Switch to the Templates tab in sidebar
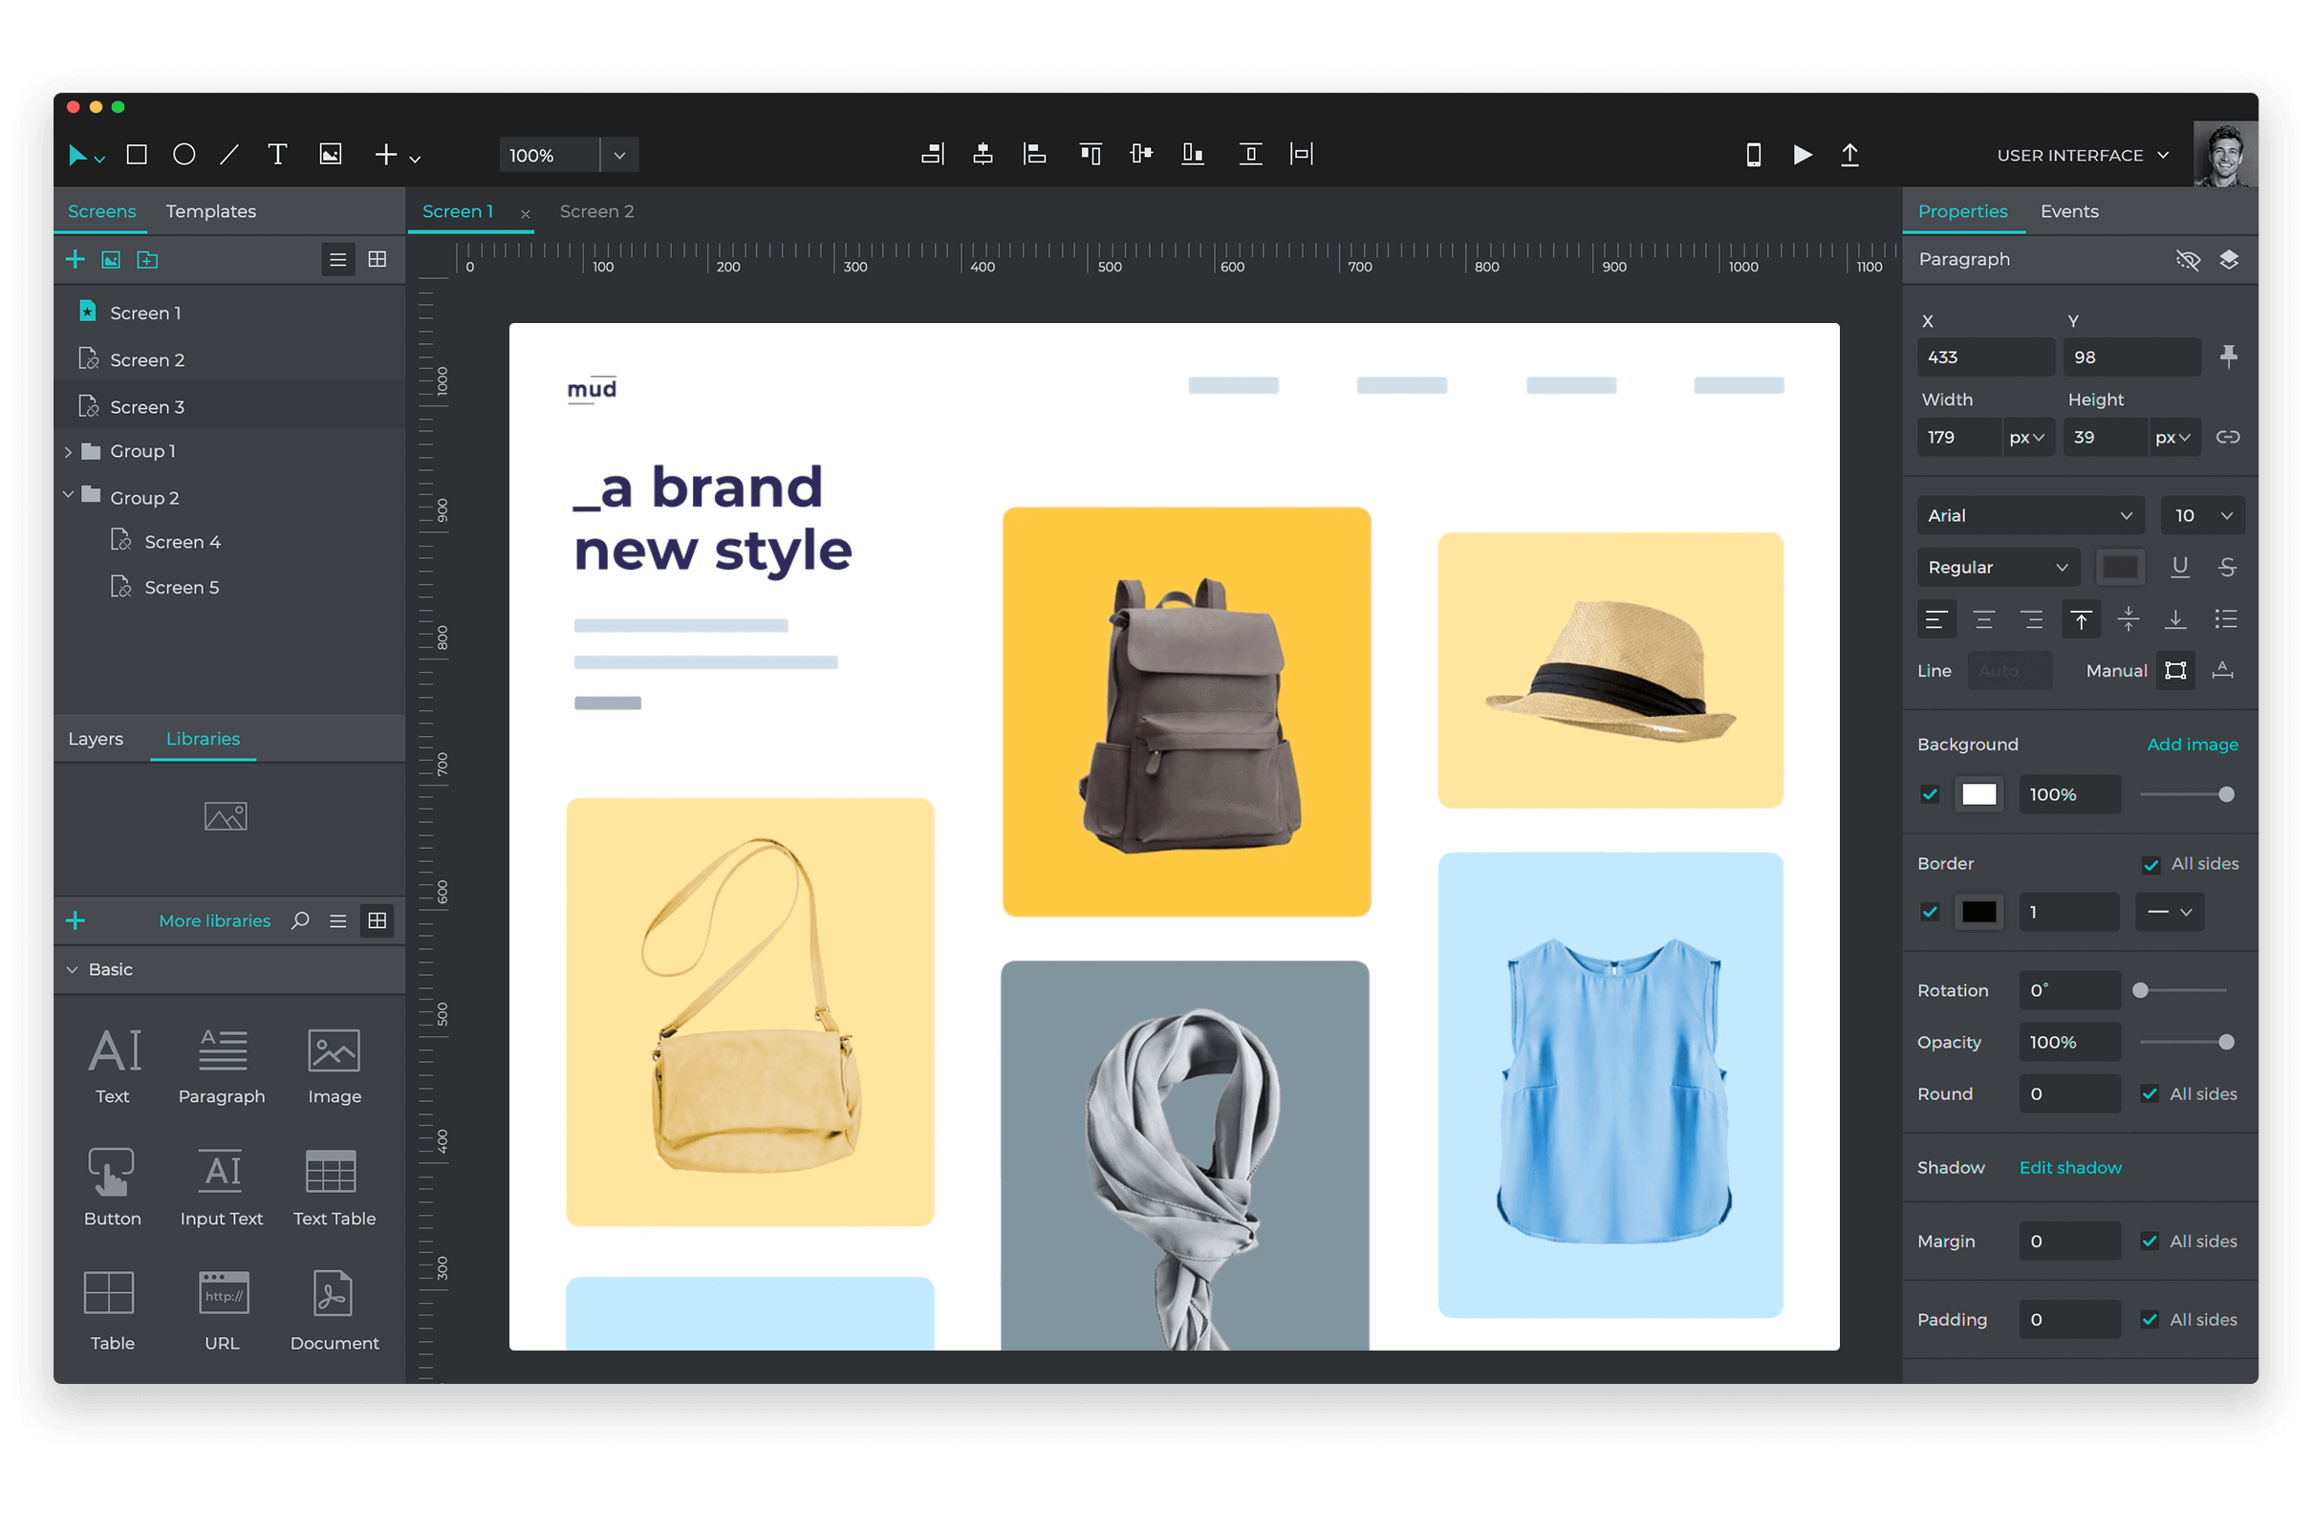 point(211,211)
